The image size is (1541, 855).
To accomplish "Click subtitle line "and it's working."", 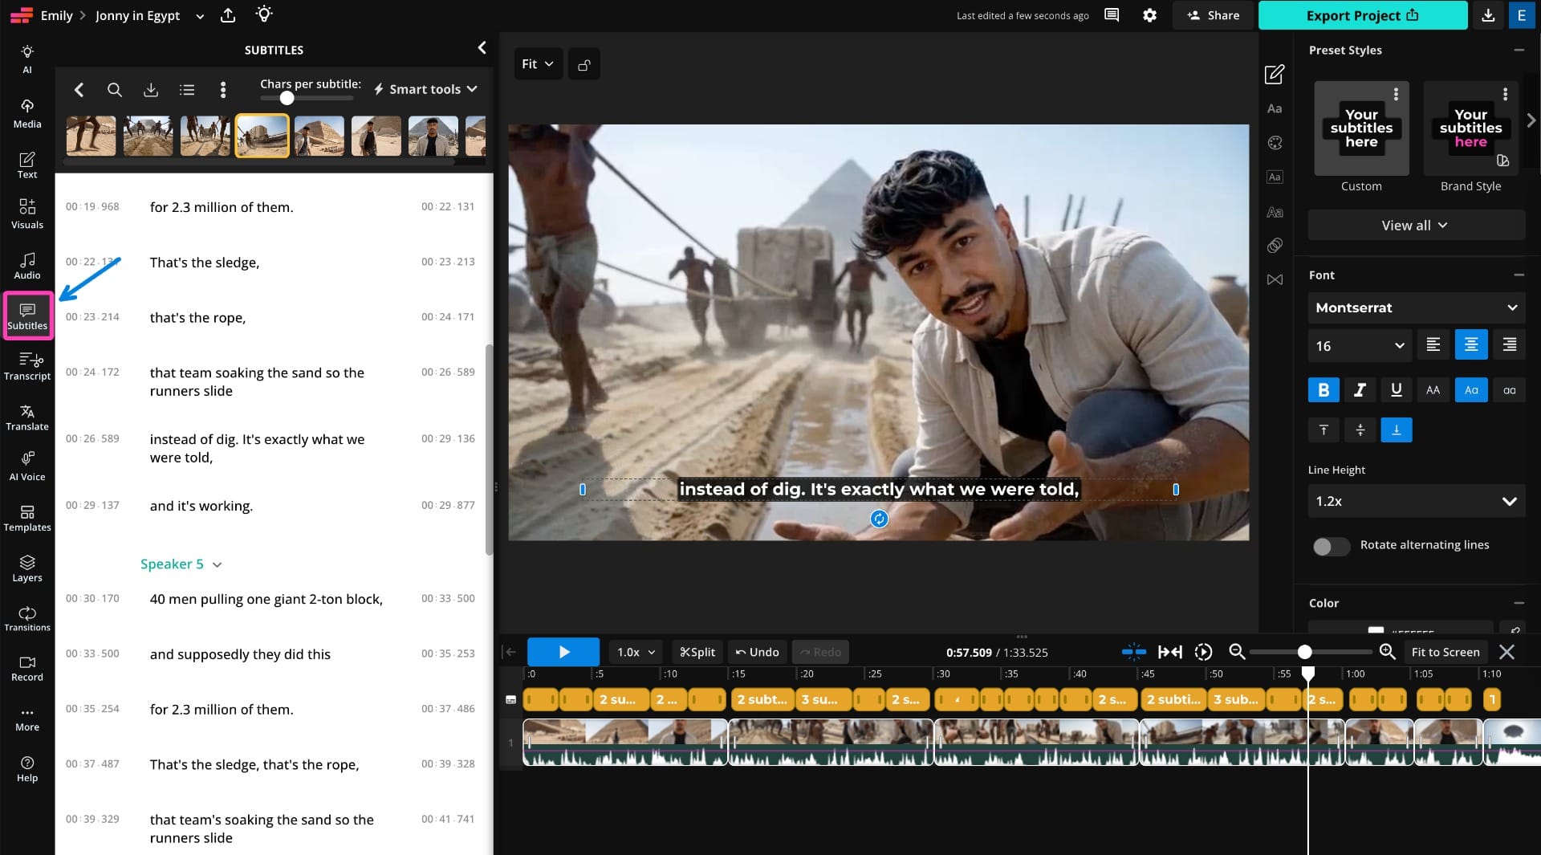I will (201, 506).
